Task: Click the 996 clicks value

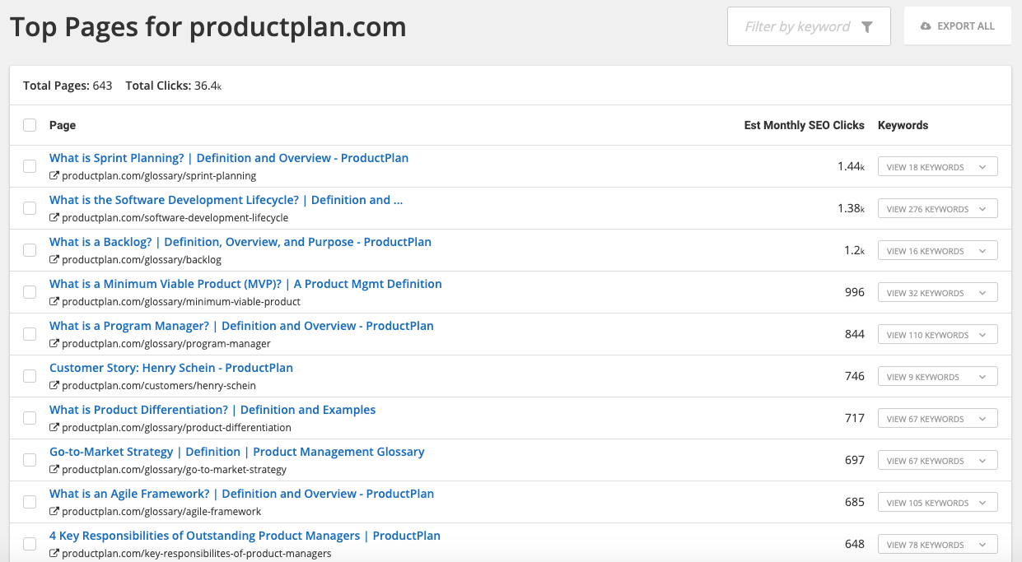Action: coord(855,292)
